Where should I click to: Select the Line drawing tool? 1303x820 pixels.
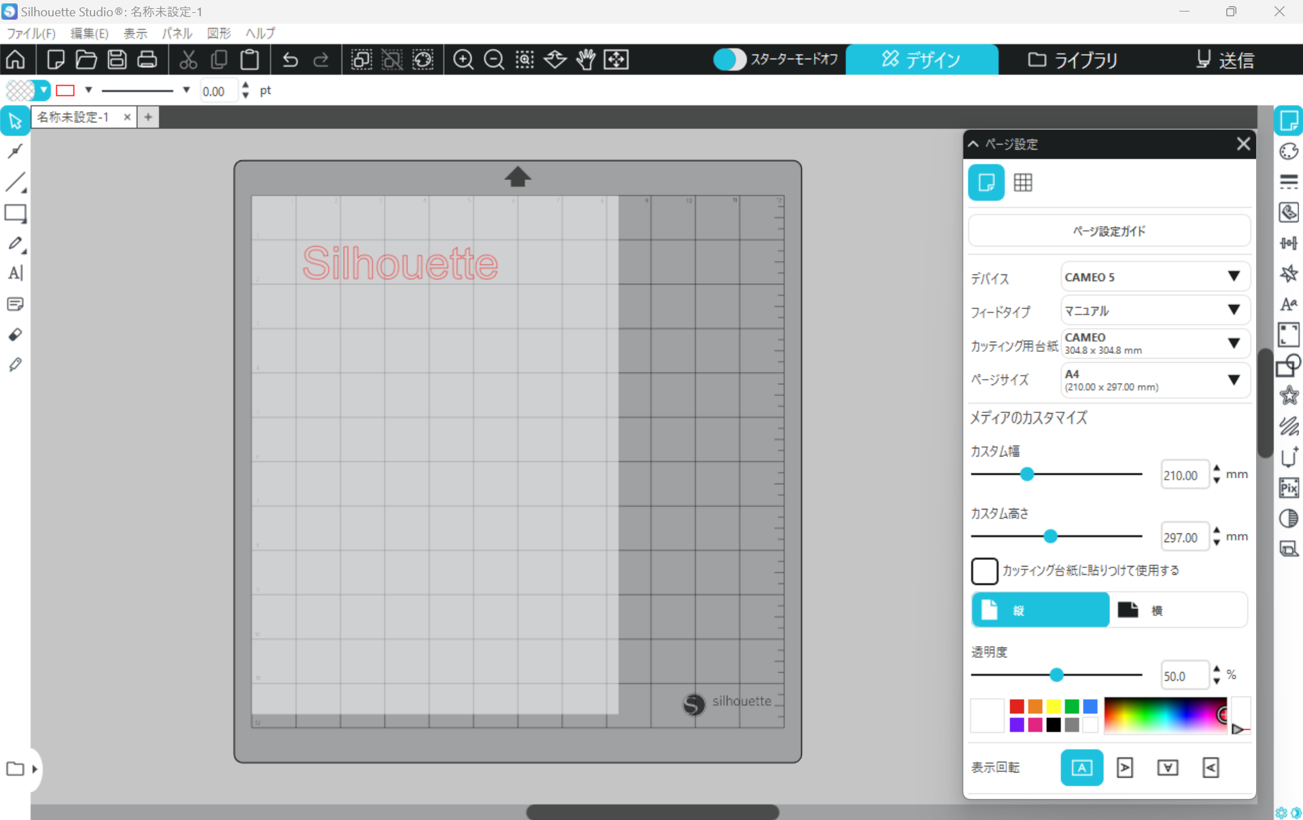pyautogui.click(x=15, y=182)
